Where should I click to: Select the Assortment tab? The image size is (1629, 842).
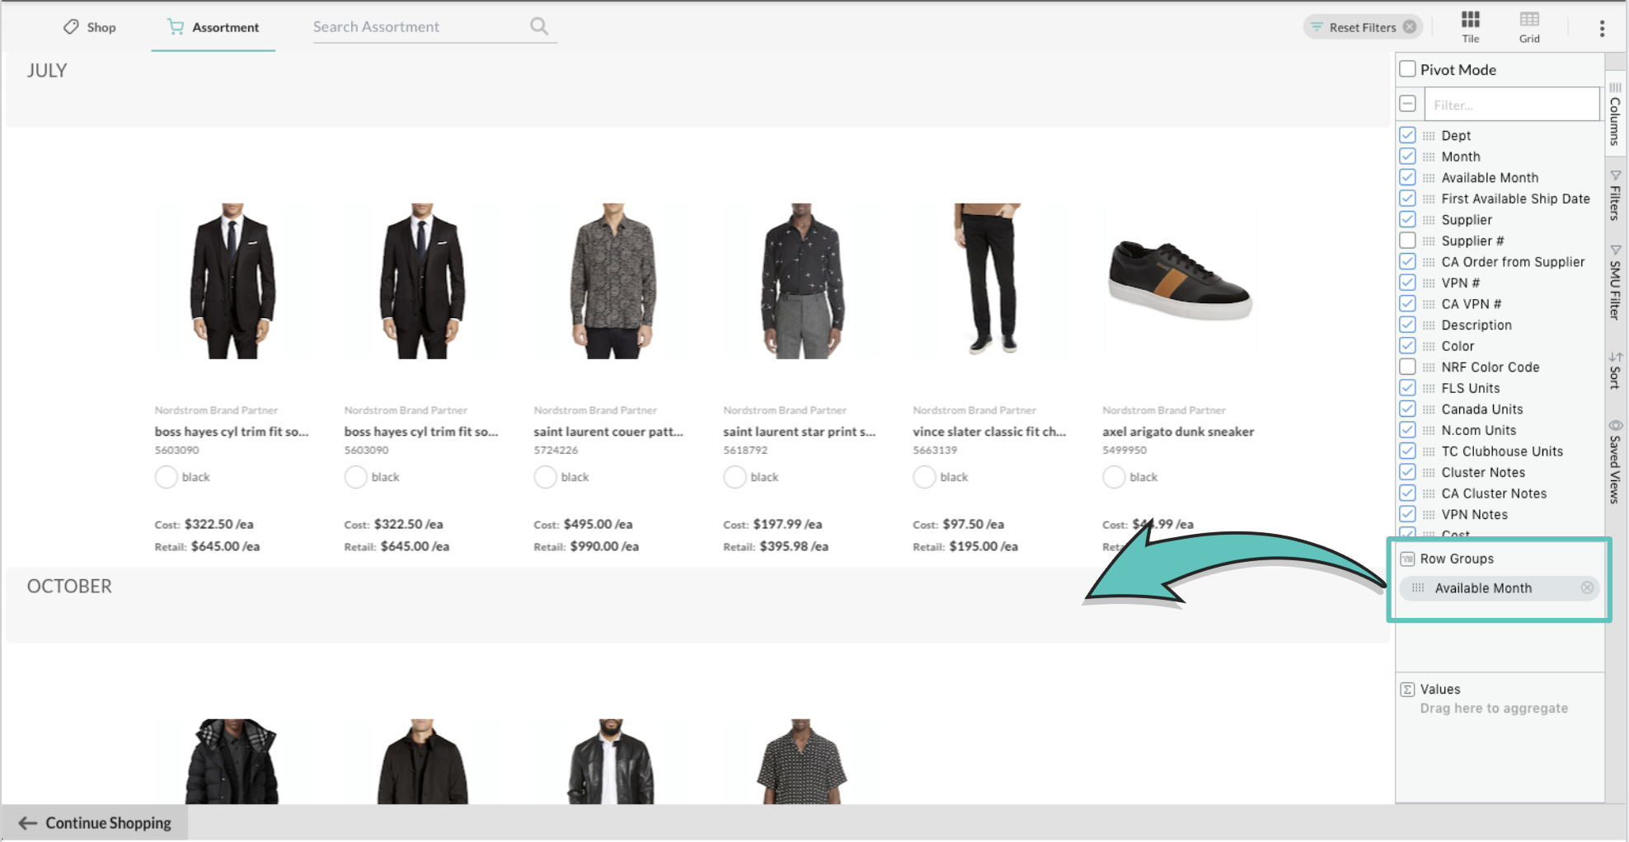214,27
